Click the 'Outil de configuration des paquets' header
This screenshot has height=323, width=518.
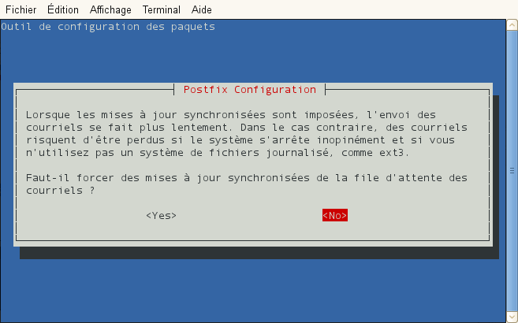[108, 27]
